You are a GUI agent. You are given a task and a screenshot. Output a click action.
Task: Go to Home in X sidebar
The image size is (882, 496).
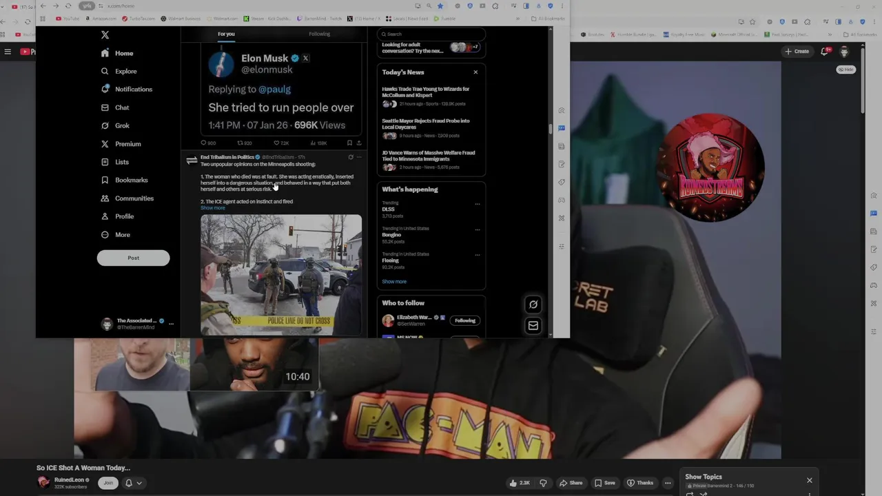[117, 53]
